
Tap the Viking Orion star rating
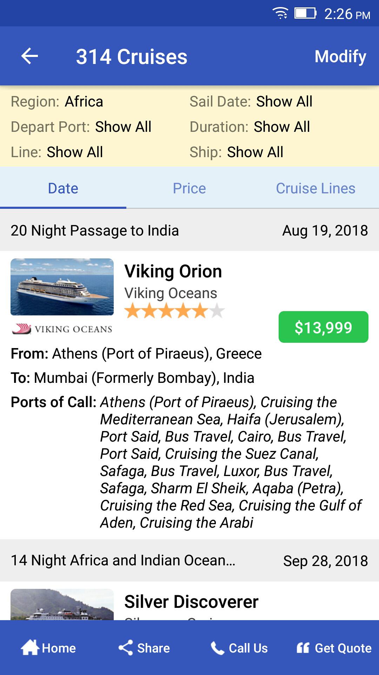coord(174,311)
